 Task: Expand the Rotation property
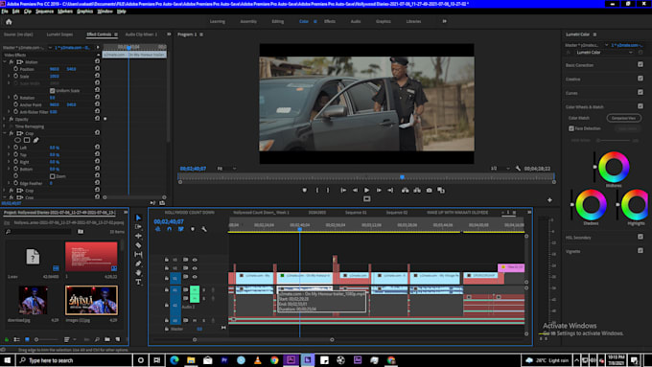9,97
